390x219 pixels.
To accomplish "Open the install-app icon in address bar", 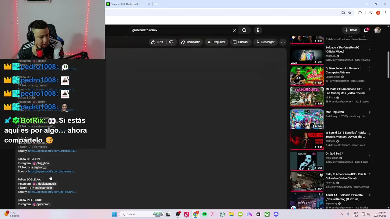I will pyautogui.click(x=343, y=13).
